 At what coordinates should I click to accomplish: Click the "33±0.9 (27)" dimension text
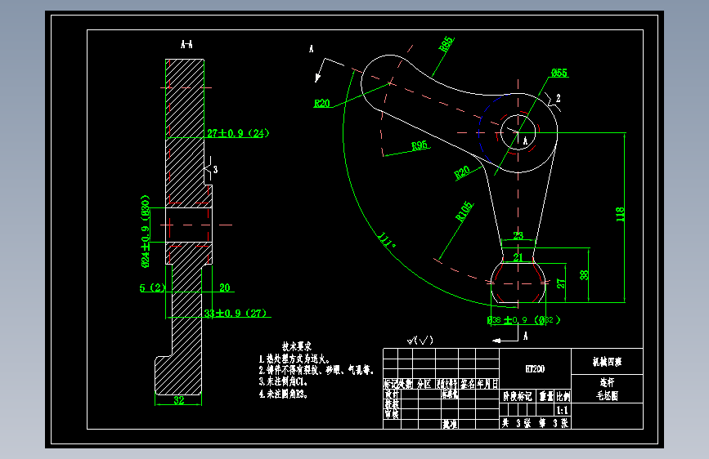[236, 313]
